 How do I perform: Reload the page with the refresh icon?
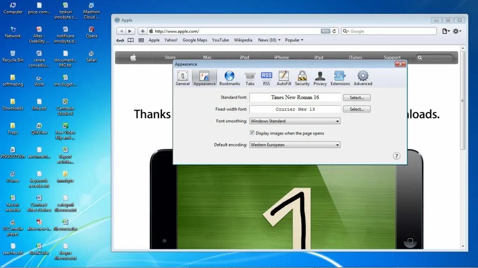334,31
